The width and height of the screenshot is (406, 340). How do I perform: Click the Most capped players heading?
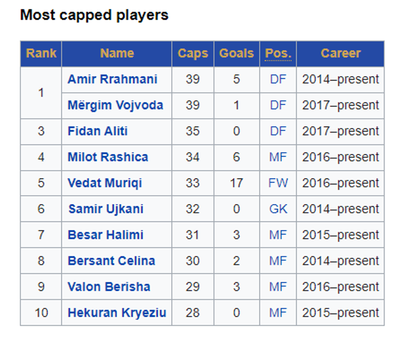94,15
